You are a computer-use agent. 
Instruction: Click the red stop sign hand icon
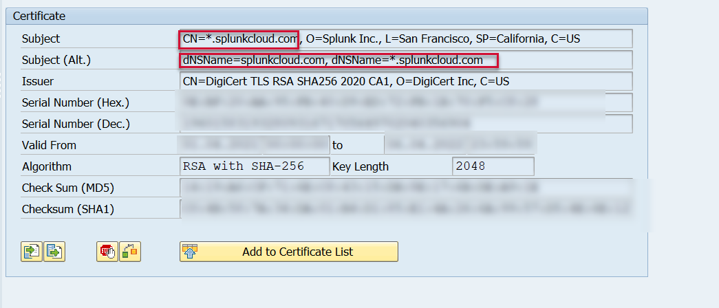click(x=107, y=252)
